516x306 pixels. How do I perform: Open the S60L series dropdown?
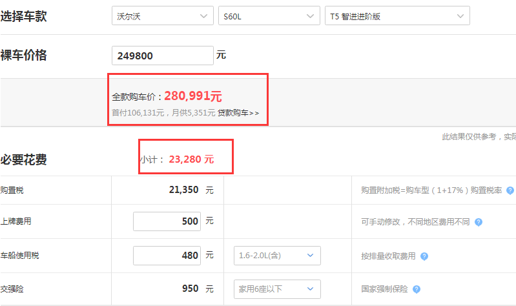(x=269, y=15)
